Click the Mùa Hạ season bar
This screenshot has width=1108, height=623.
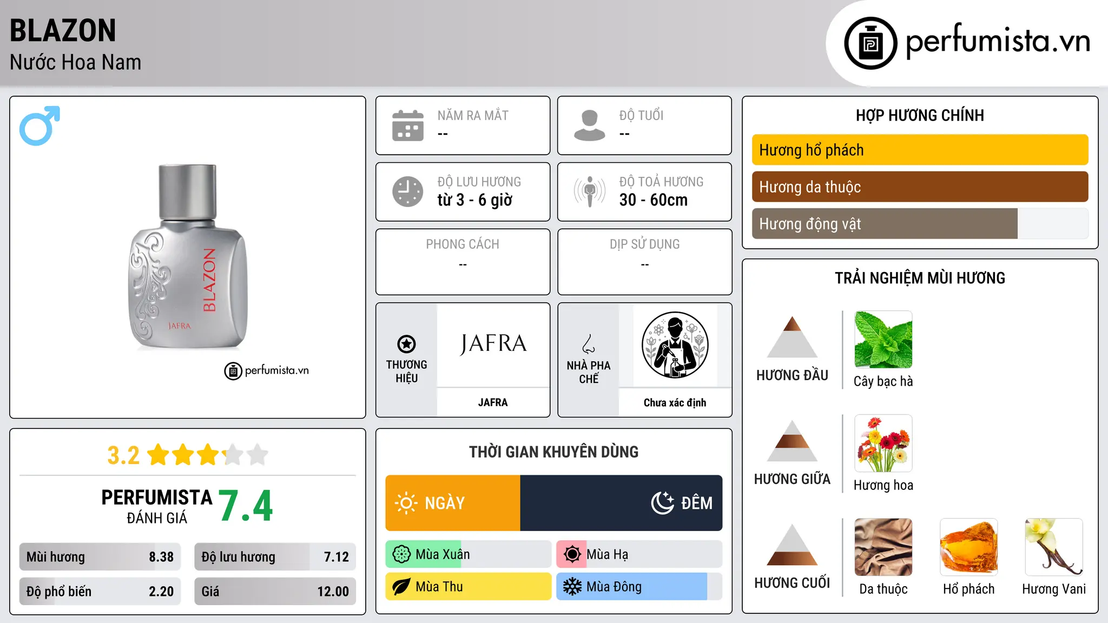coord(639,554)
